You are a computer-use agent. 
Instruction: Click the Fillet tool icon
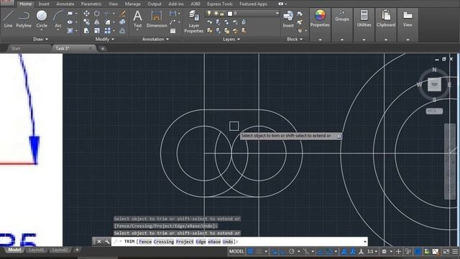pyautogui.click(x=108, y=22)
